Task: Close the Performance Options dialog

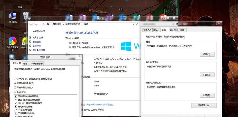Action: click(79, 56)
